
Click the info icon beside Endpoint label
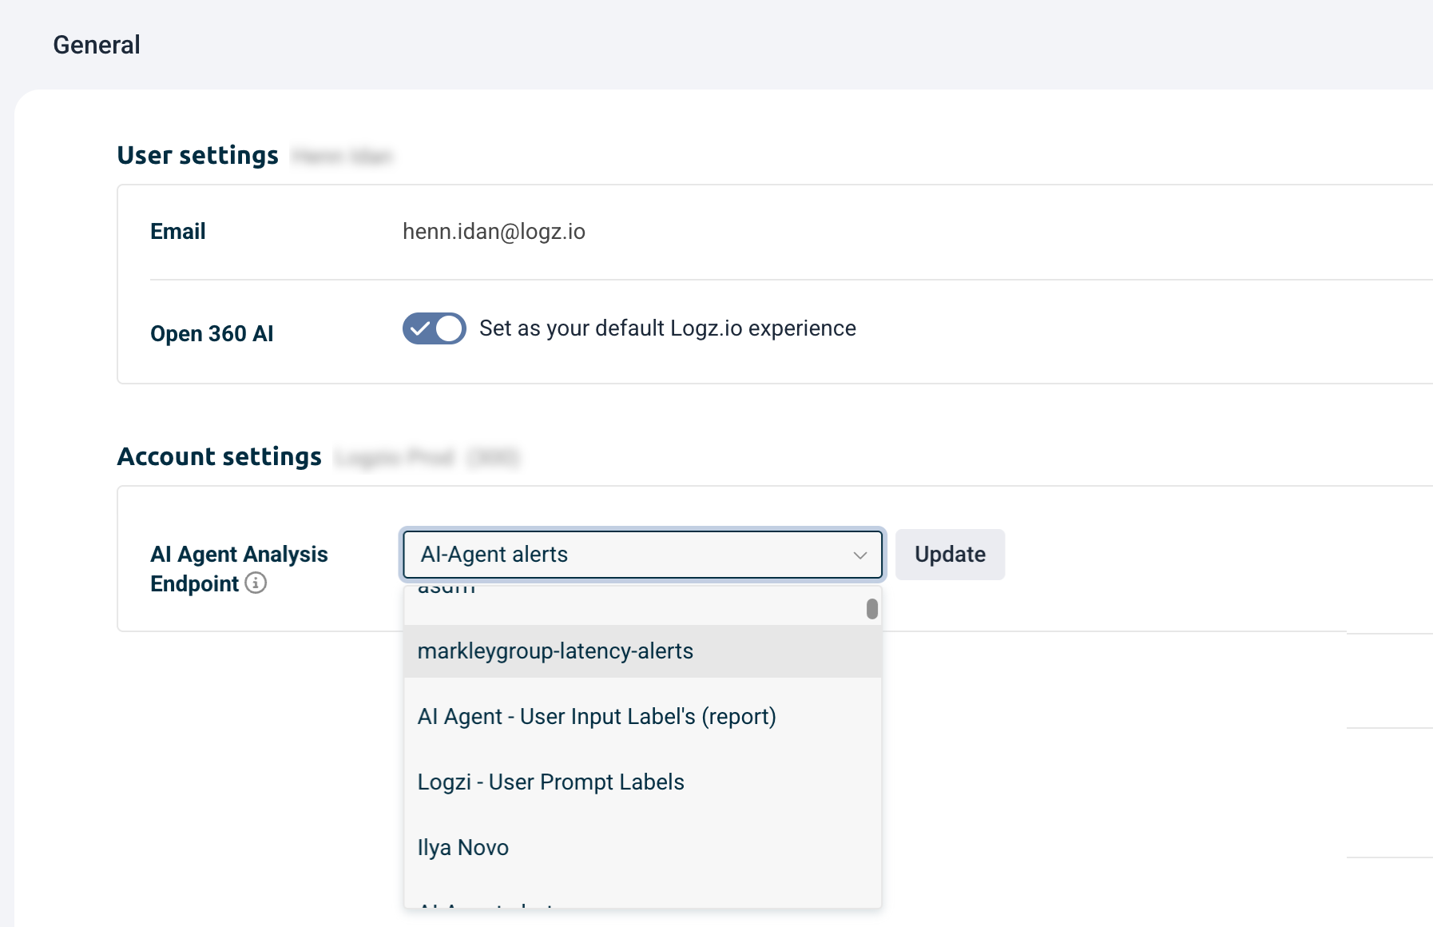click(256, 583)
